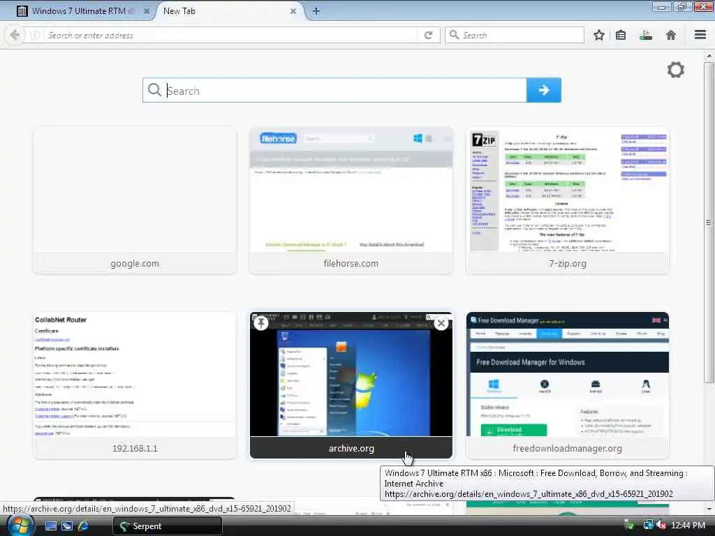This screenshot has height=536, width=715.
Task: Click the site info icon in address bar
Action: [x=35, y=35]
